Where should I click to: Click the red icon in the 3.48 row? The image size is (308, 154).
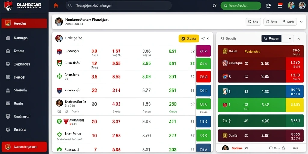pos(225,105)
